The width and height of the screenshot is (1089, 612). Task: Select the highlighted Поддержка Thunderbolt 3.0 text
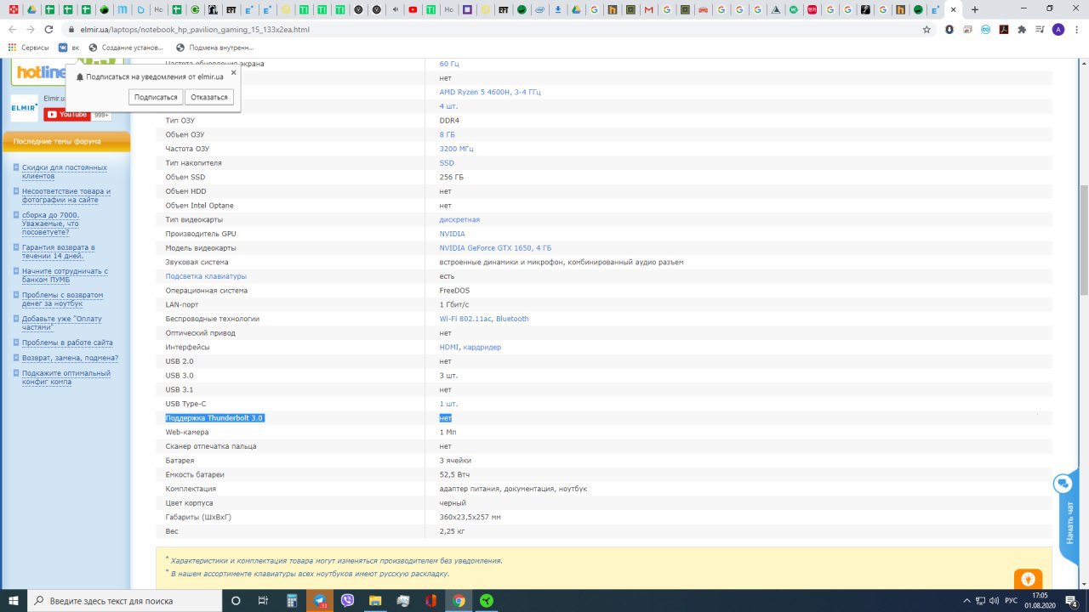pos(214,418)
